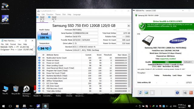This screenshot has height=109, width=194.
Task: Open the 'how do you calculate it?' link
Action: (x=186, y=29)
